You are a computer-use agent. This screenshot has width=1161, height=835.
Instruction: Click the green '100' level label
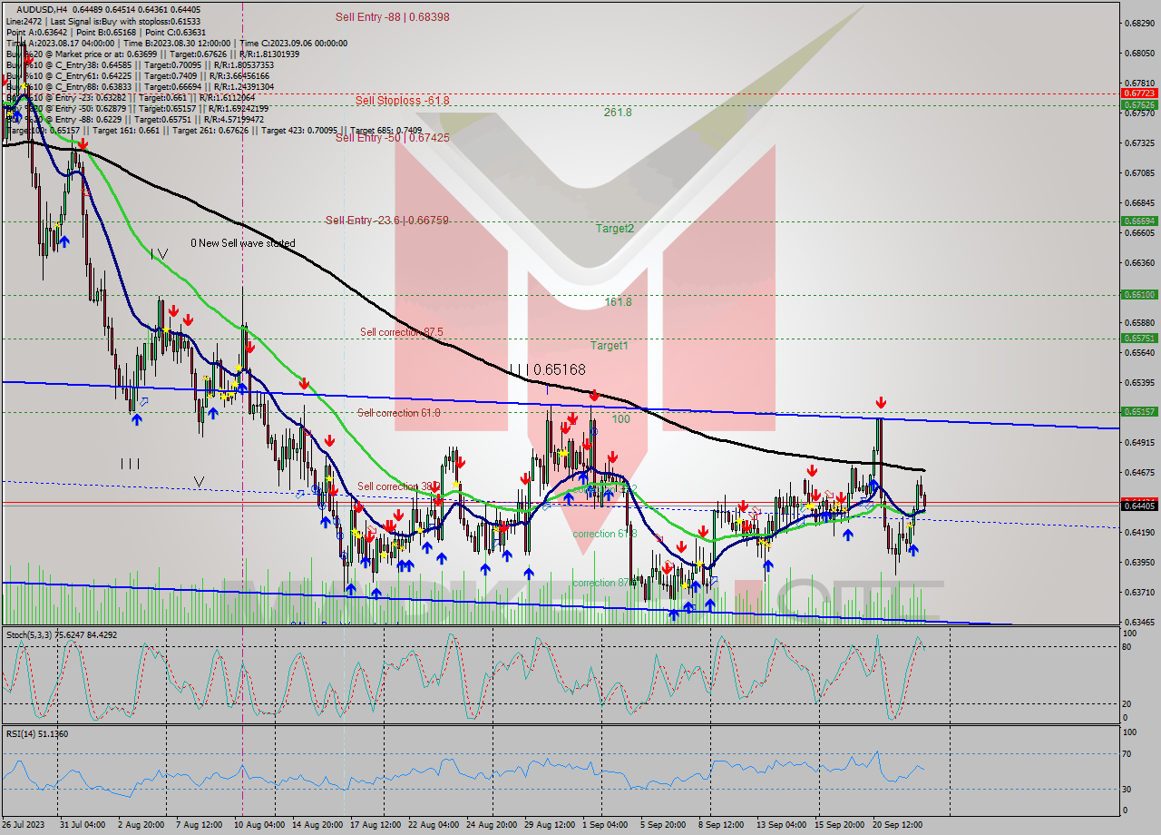pos(620,419)
